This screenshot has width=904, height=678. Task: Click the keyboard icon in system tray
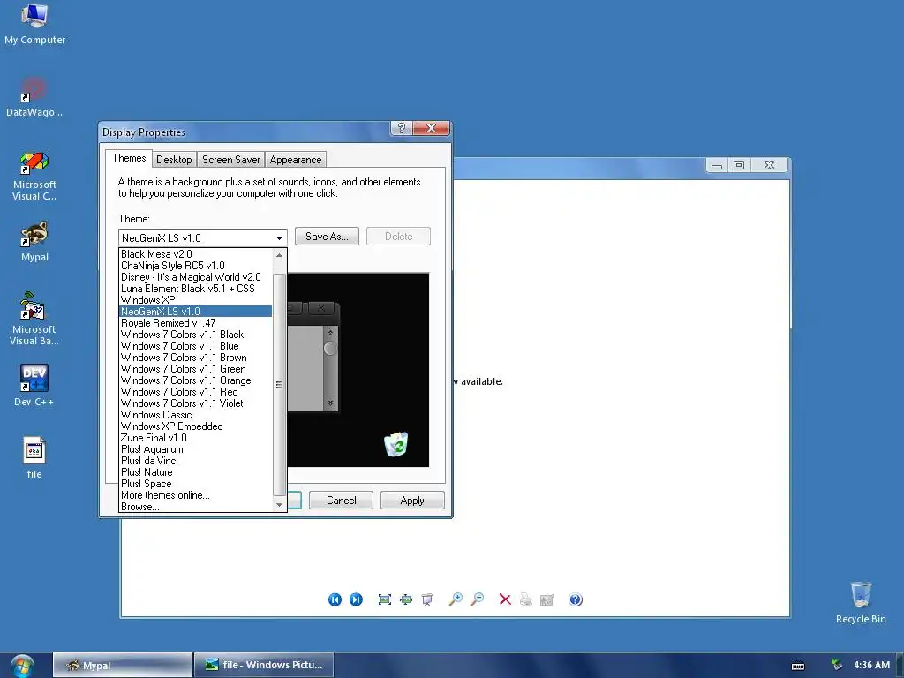[x=798, y=666]
